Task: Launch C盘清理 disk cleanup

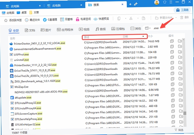Action: click(x=50, y=20)
